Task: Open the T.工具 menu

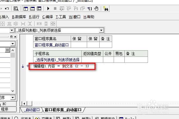Action: [61, 17]
